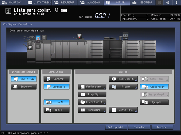Click the Trbj.reserv count

[x=147, y=19]
